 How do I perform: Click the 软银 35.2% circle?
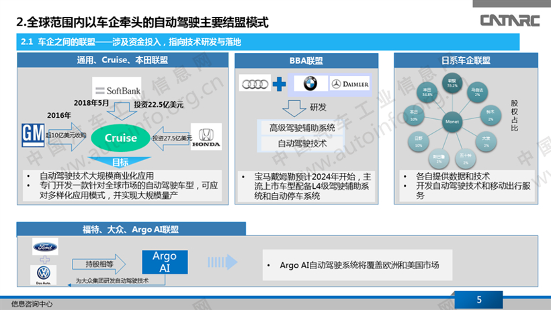point(453,84)
